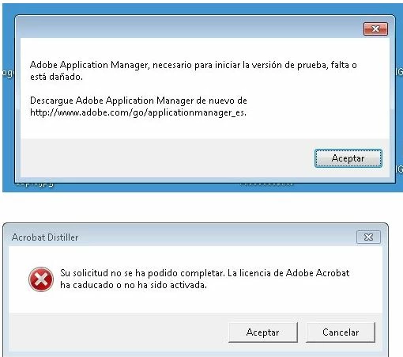Click the adobe.com applicationmanager_es URL text

138,112
